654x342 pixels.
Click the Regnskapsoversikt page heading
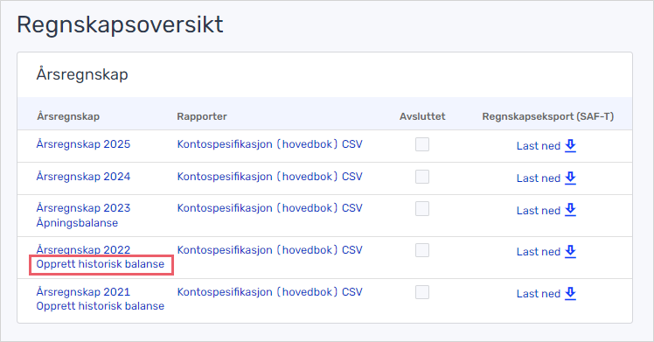120,25
